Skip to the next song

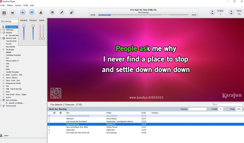click(x=12, y=12)
